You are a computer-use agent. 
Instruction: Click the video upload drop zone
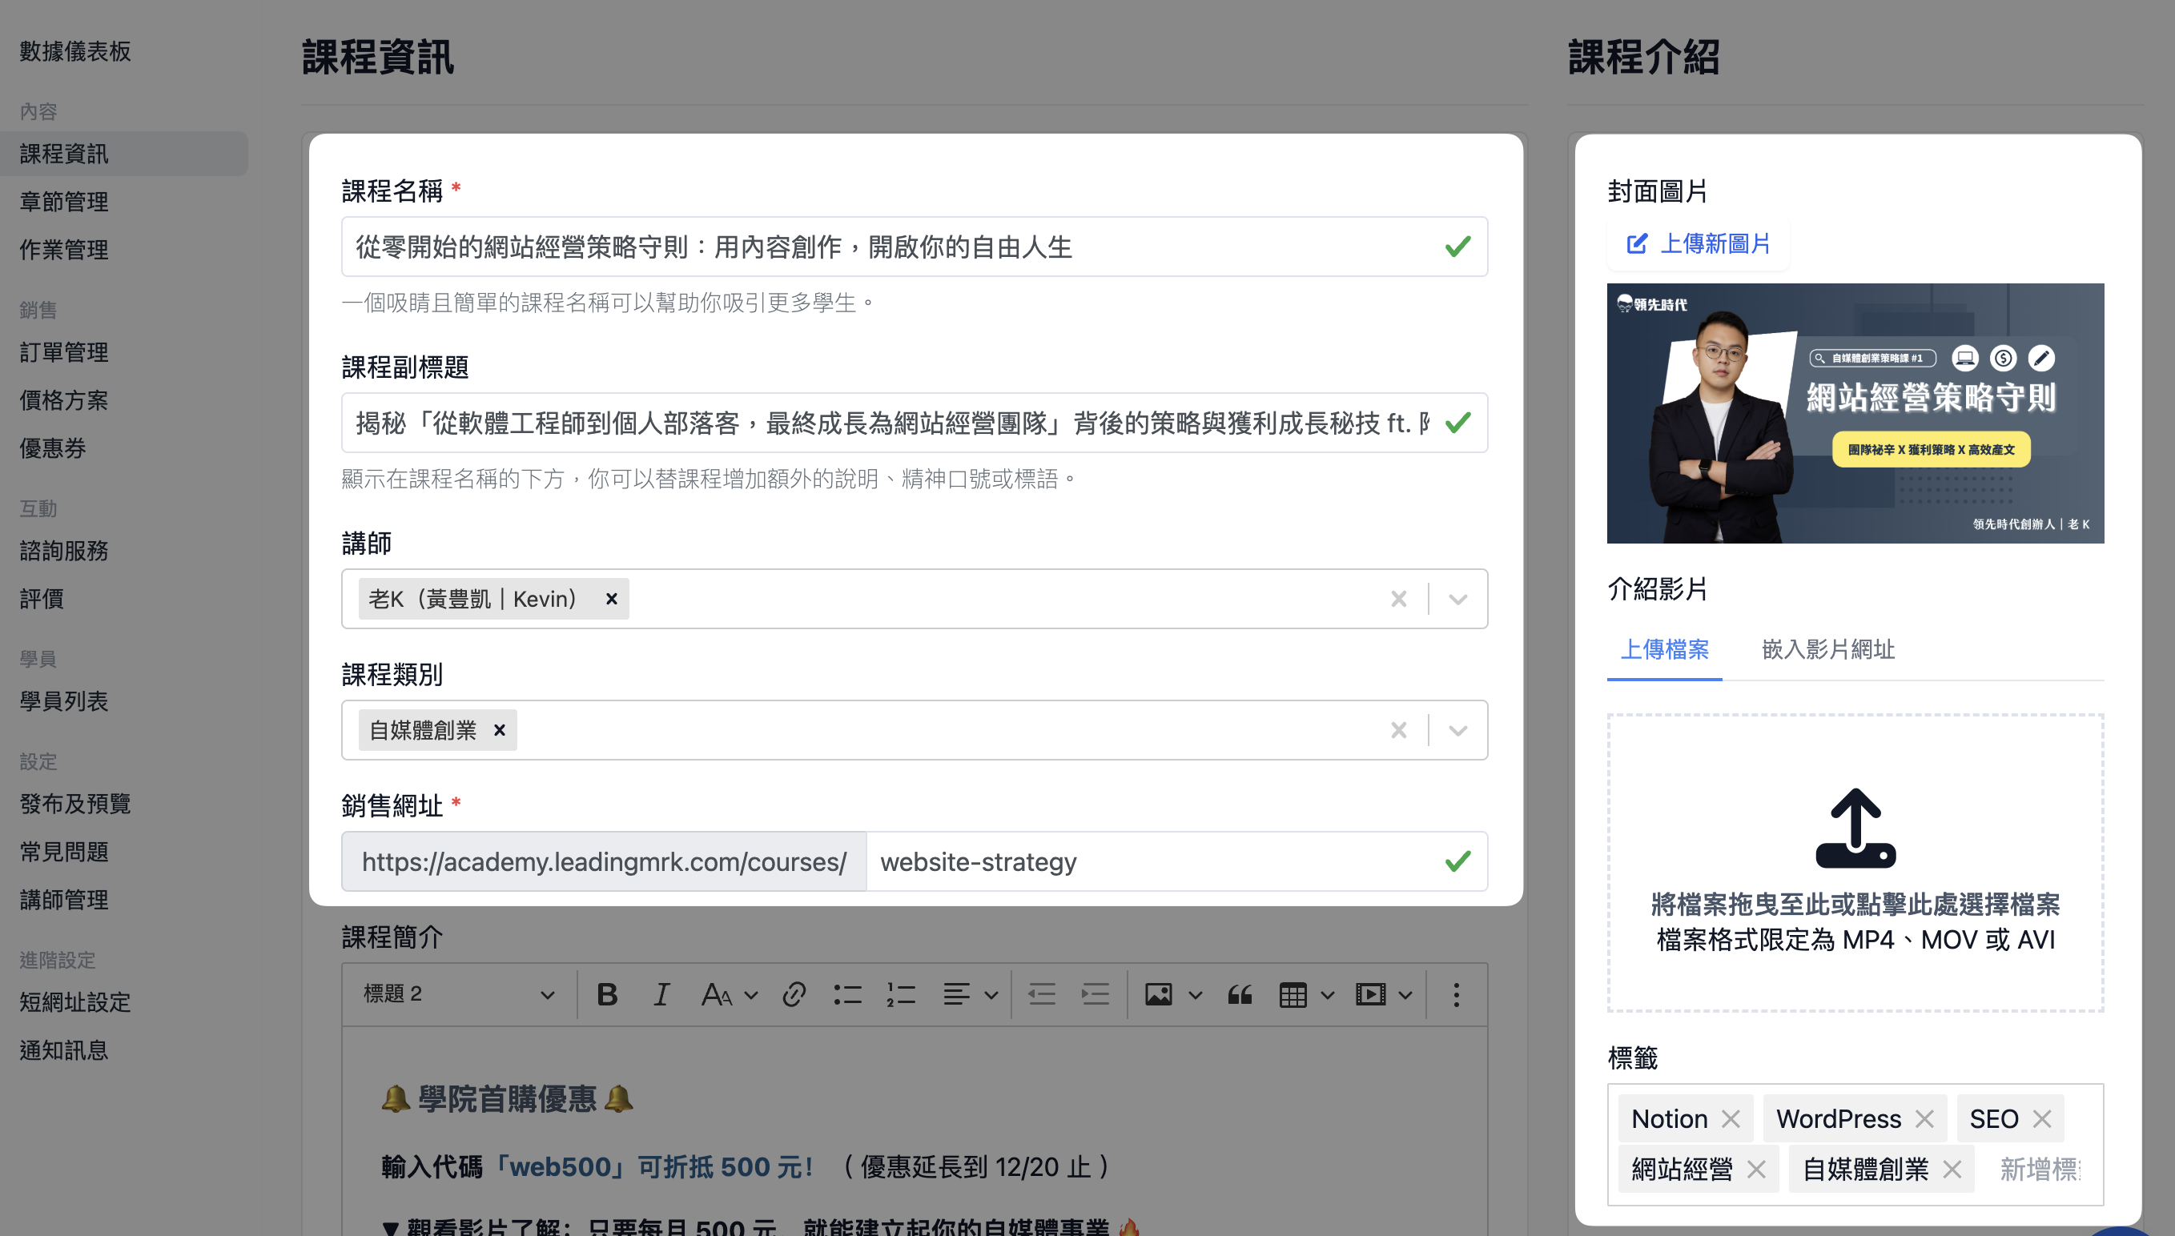(1855, 862)
